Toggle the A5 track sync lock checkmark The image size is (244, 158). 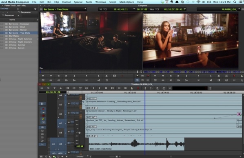pos(66,105)
